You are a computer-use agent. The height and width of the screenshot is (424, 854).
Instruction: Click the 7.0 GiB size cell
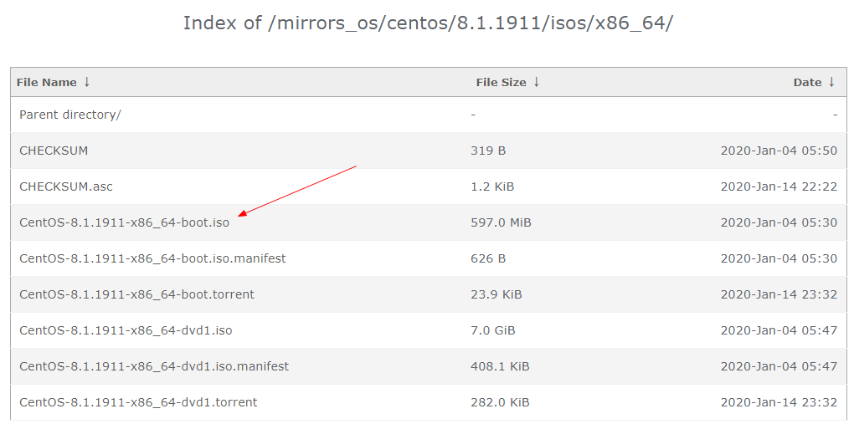tap(492, 330)
